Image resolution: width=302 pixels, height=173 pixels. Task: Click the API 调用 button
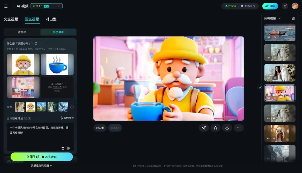270,6
